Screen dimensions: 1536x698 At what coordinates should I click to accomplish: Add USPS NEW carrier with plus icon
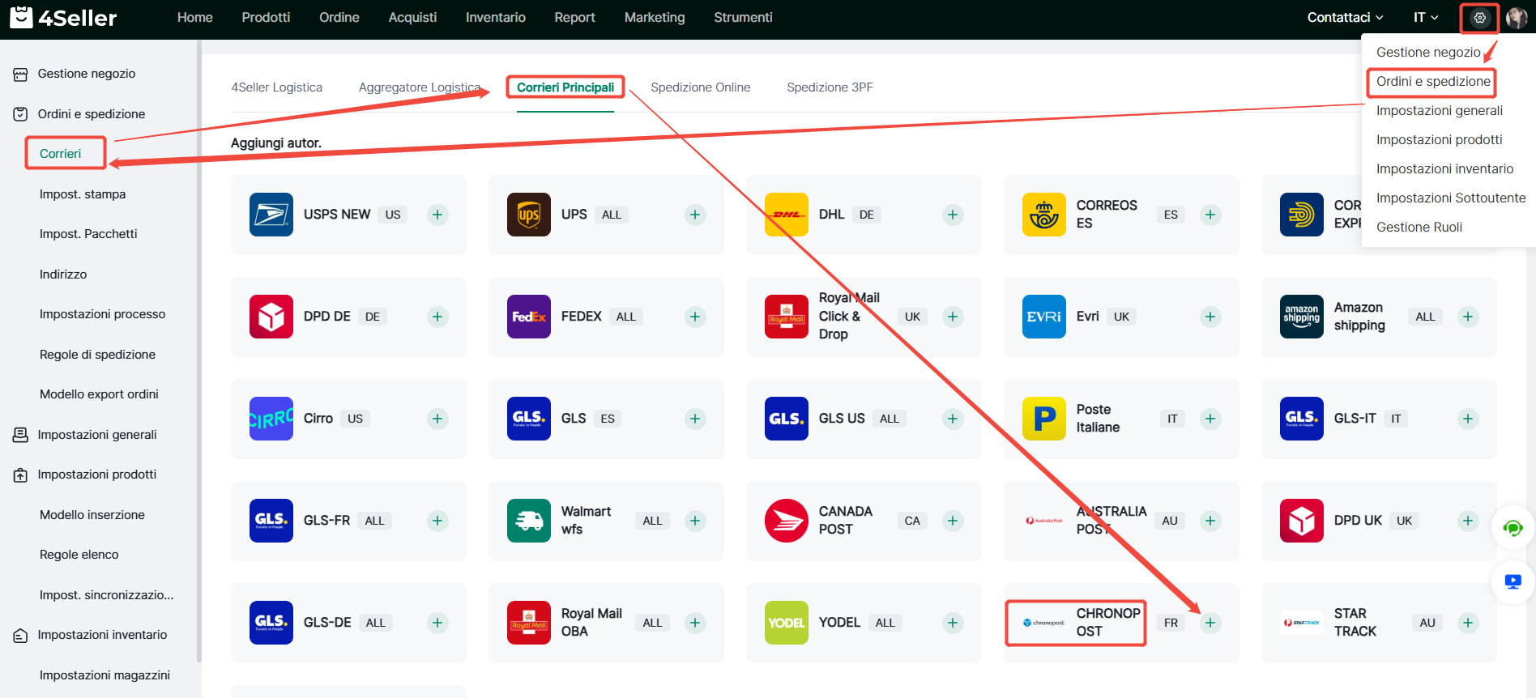437,215
